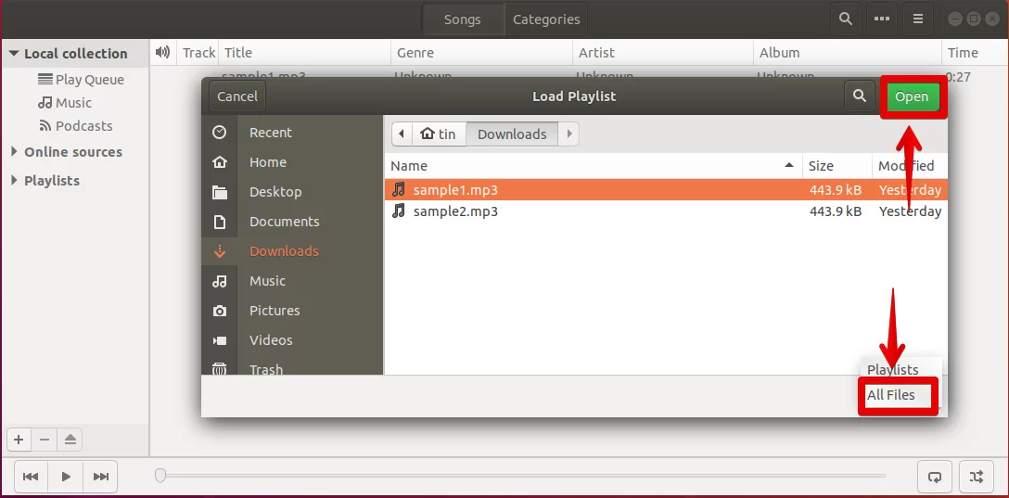Skip to next track button
Viewport: 1009px width, 498px height.
click(100, 477)
